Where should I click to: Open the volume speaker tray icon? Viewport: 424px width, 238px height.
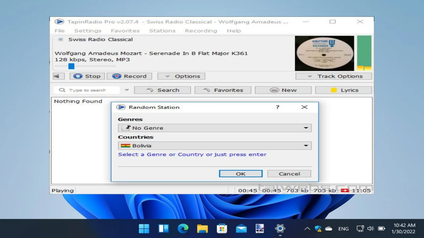(370, 228)
